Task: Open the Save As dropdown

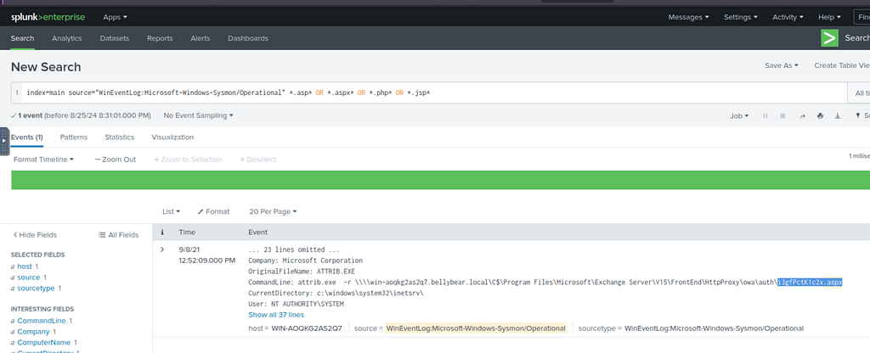Action: point(782,65)
